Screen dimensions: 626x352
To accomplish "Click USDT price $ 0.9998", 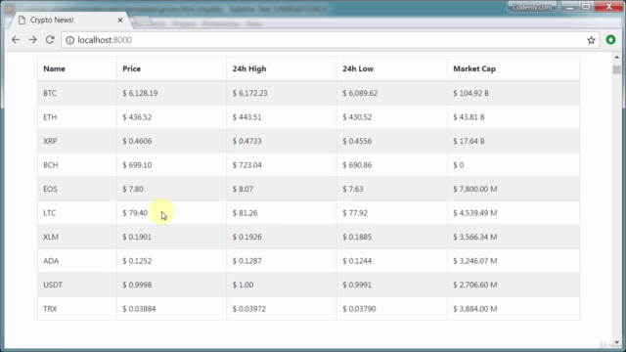I will coord(137,285).
